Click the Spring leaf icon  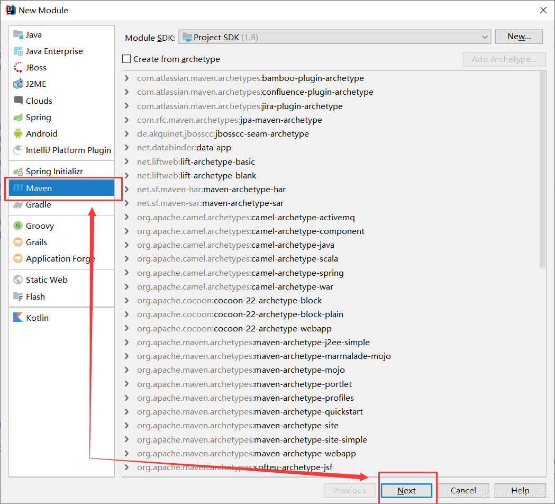[17, 117]
